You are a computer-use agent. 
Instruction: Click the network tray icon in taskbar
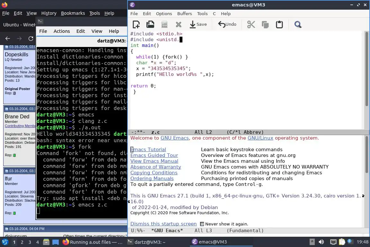333,242
